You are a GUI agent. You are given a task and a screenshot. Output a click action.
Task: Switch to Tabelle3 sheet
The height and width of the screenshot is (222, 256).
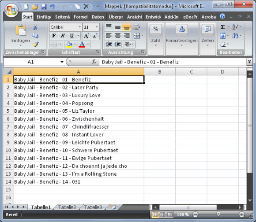pos(93,207)
